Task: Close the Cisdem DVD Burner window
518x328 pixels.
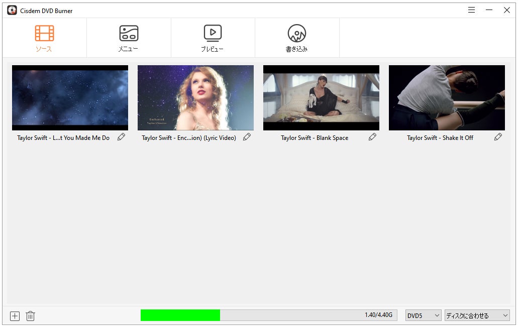Action: tap(507, 10)
